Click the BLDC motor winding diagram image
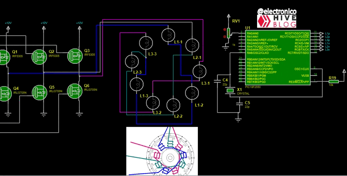The height and width of the screenshot is (176, 347). tap(162, 151)
